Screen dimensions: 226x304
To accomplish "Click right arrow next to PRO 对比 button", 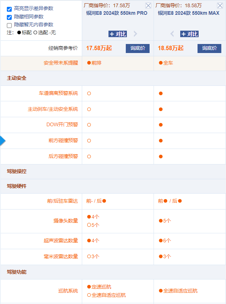I will tap(135, 34).
